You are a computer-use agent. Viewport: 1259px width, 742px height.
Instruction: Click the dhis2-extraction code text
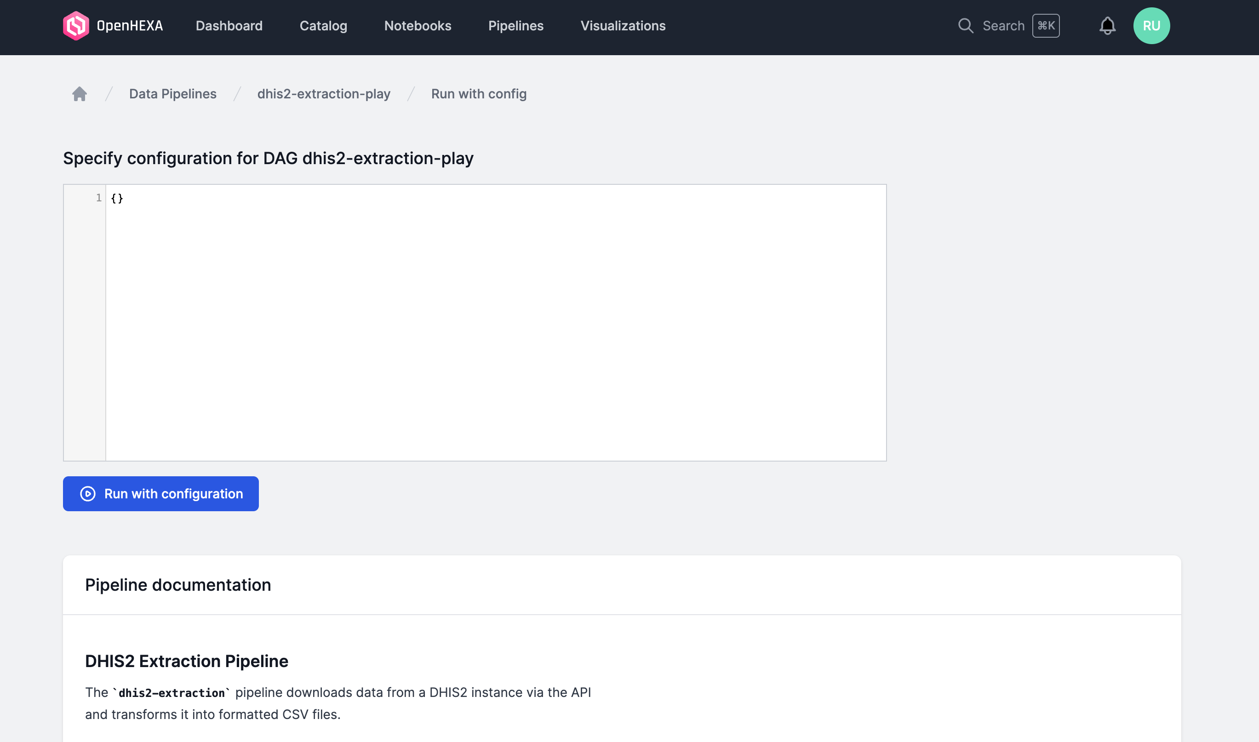(172, 693)
